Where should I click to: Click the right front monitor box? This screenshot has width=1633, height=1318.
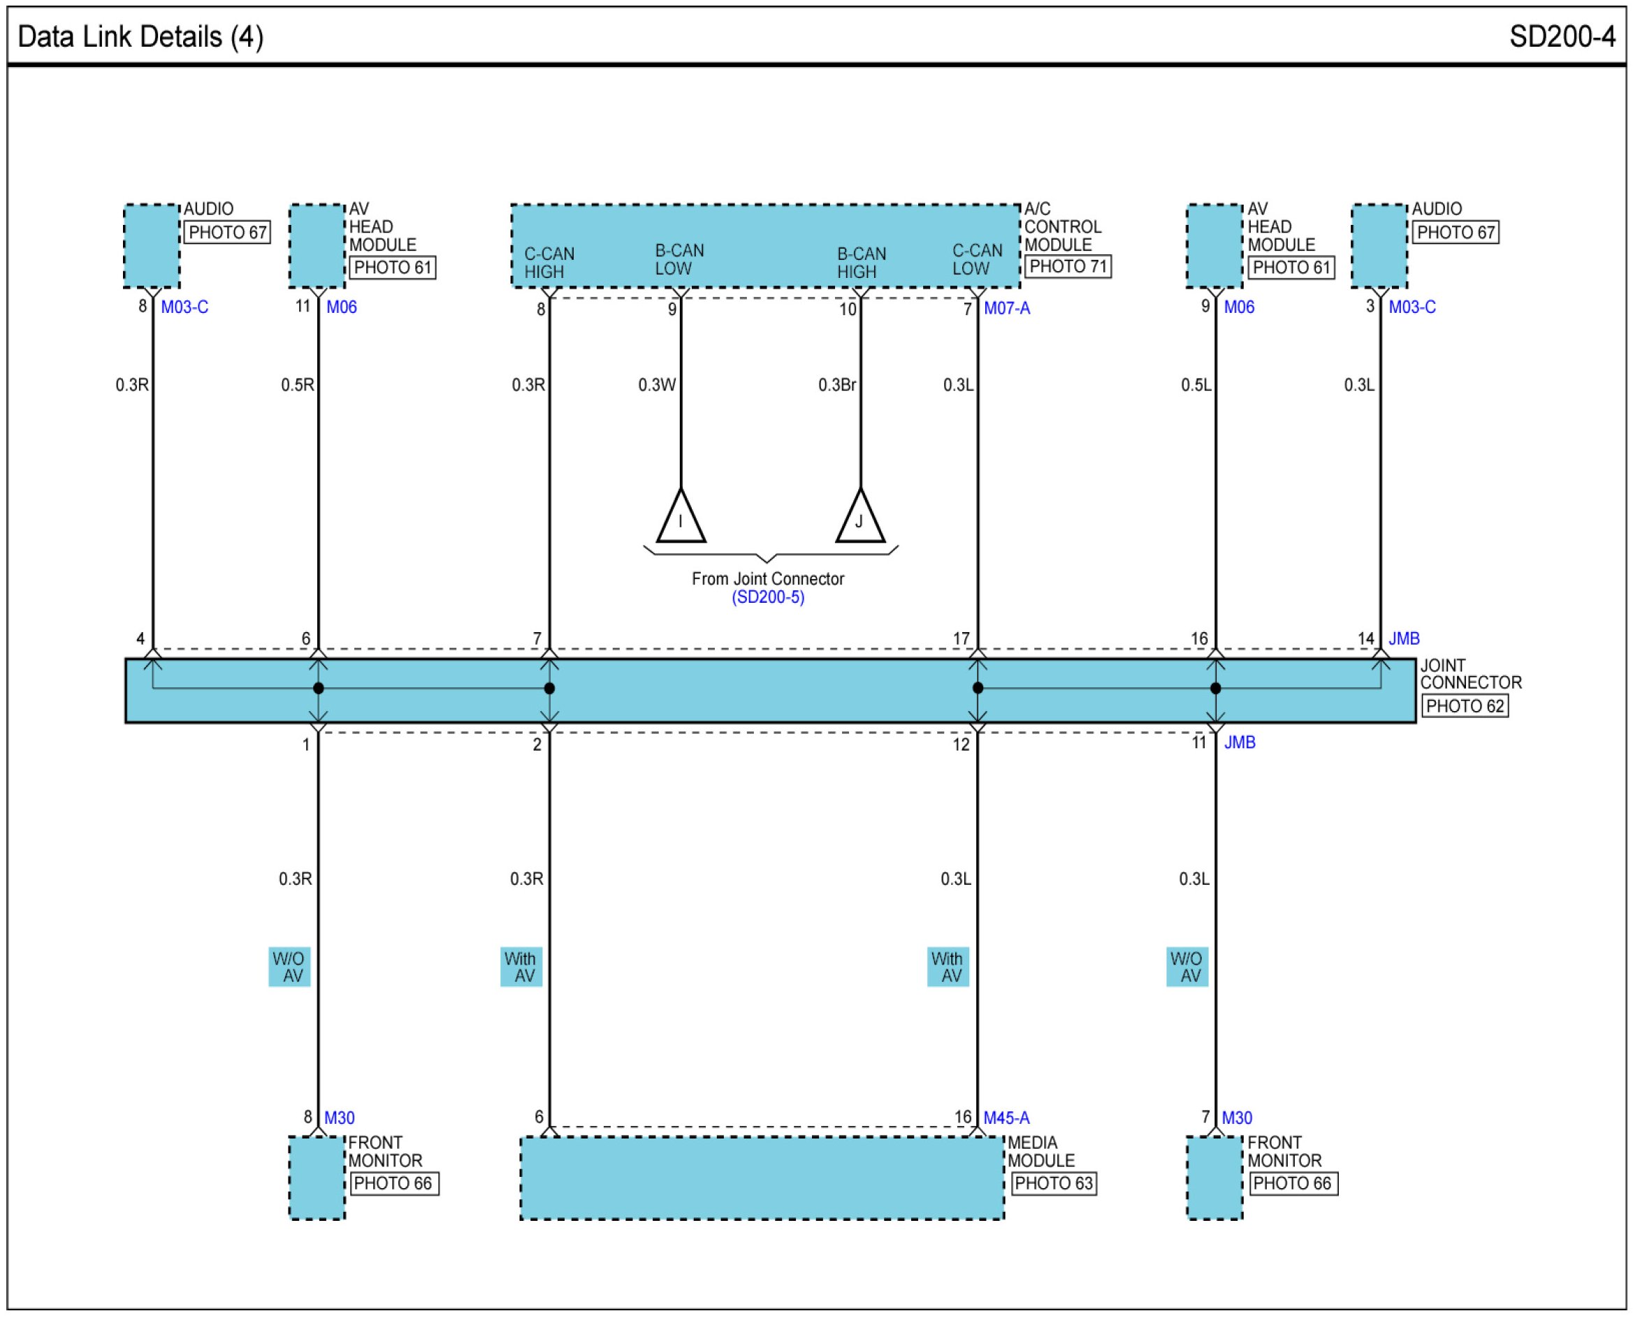pos(1214,1178)
